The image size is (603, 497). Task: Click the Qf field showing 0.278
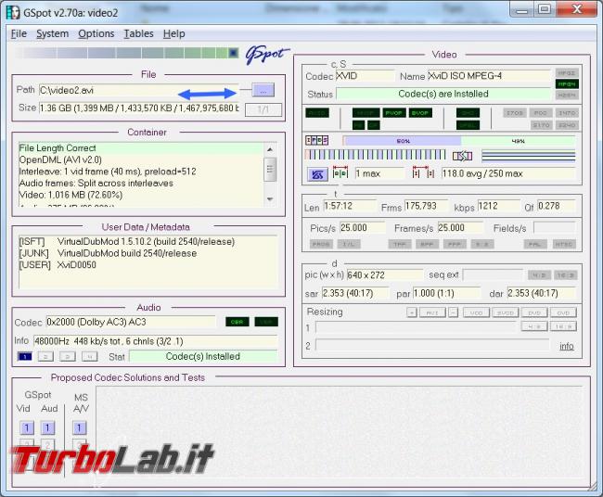pos(556,206)
